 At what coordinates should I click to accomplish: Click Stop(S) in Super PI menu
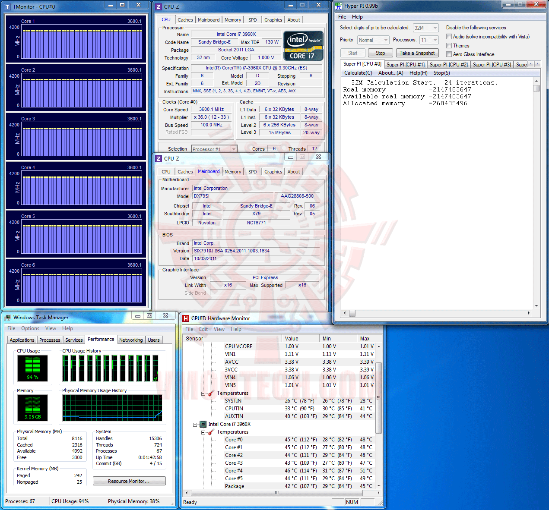coord(442,73)
